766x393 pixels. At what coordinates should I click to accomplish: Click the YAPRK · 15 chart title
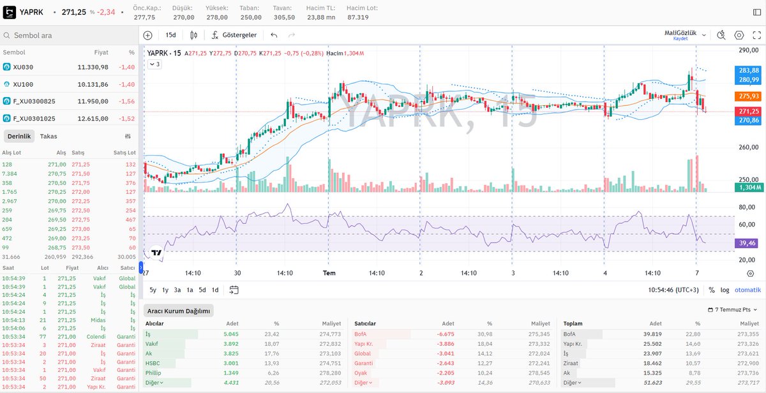(163, 54)
